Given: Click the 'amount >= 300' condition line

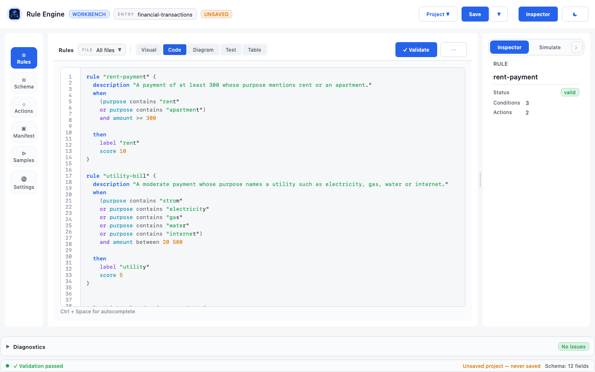Looking at the screenshot, I should pyautogui.click(x=128, y=118).
